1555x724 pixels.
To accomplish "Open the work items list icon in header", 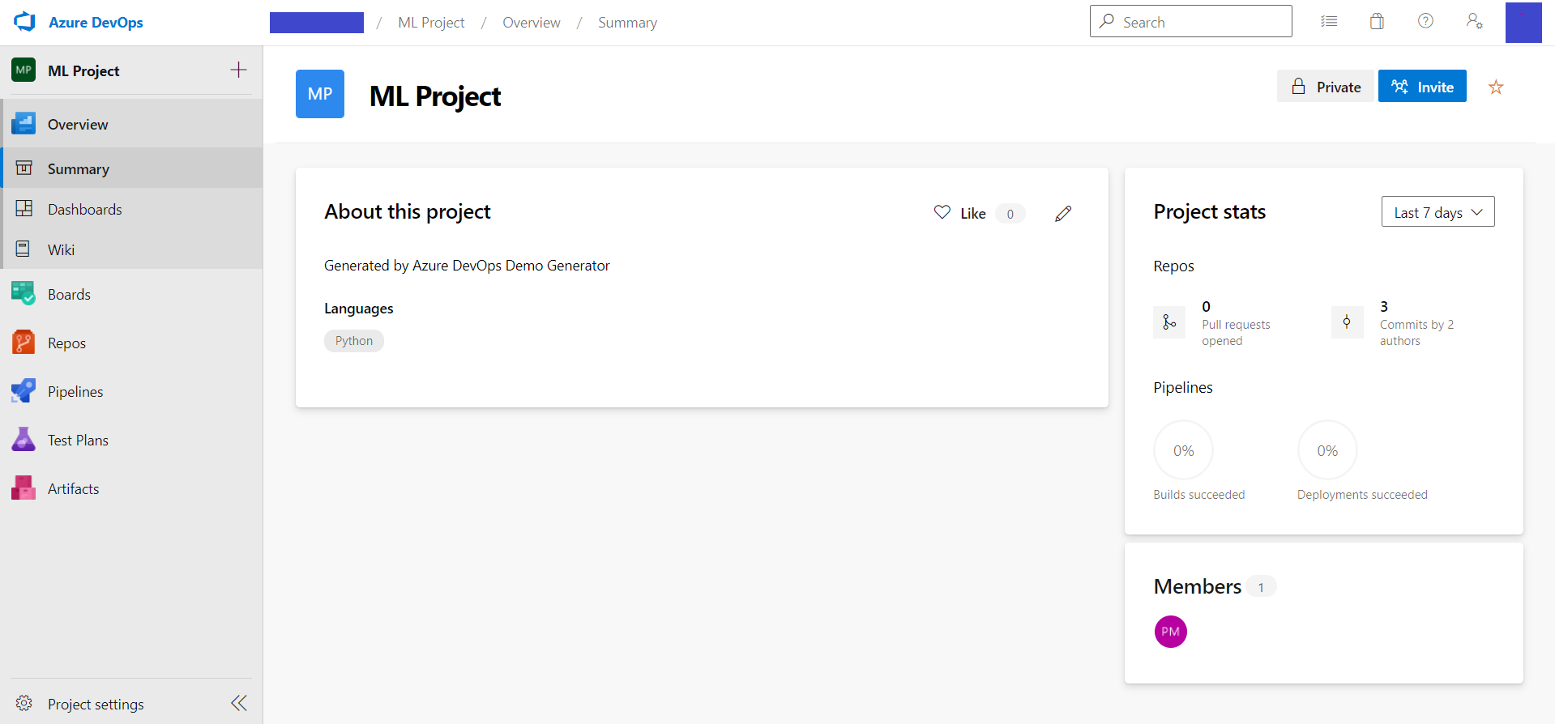I will [x=1329, y=22].
